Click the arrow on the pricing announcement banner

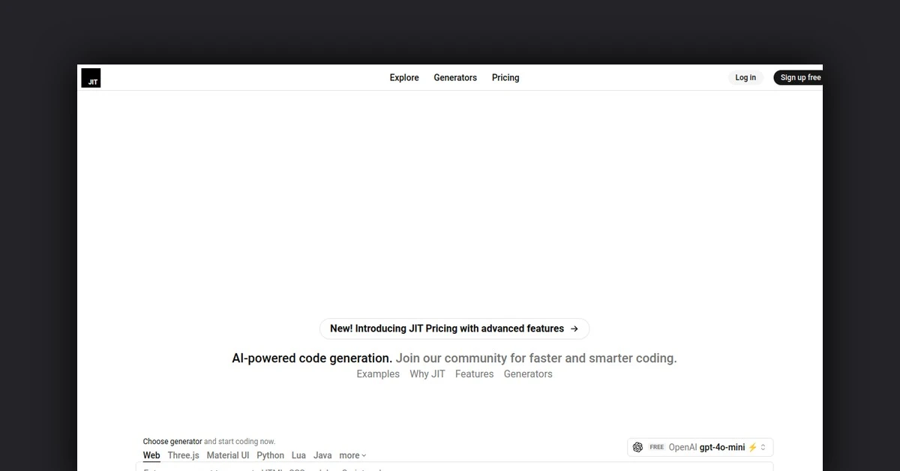pos(574,328)
